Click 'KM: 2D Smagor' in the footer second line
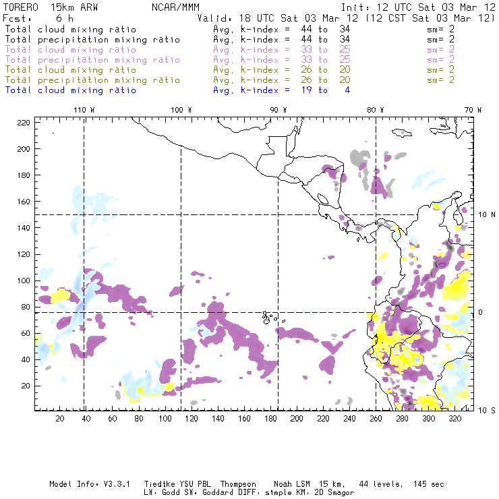499x499 pixels. point(324,492)
